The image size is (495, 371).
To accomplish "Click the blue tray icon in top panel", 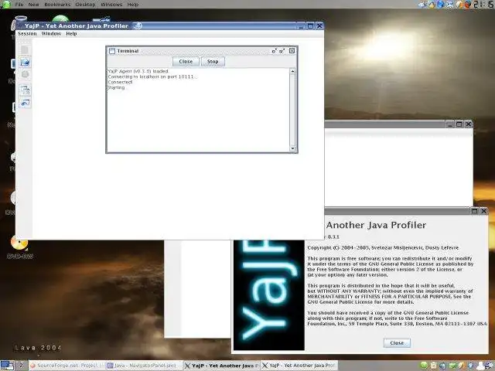I will click(441, 4).
